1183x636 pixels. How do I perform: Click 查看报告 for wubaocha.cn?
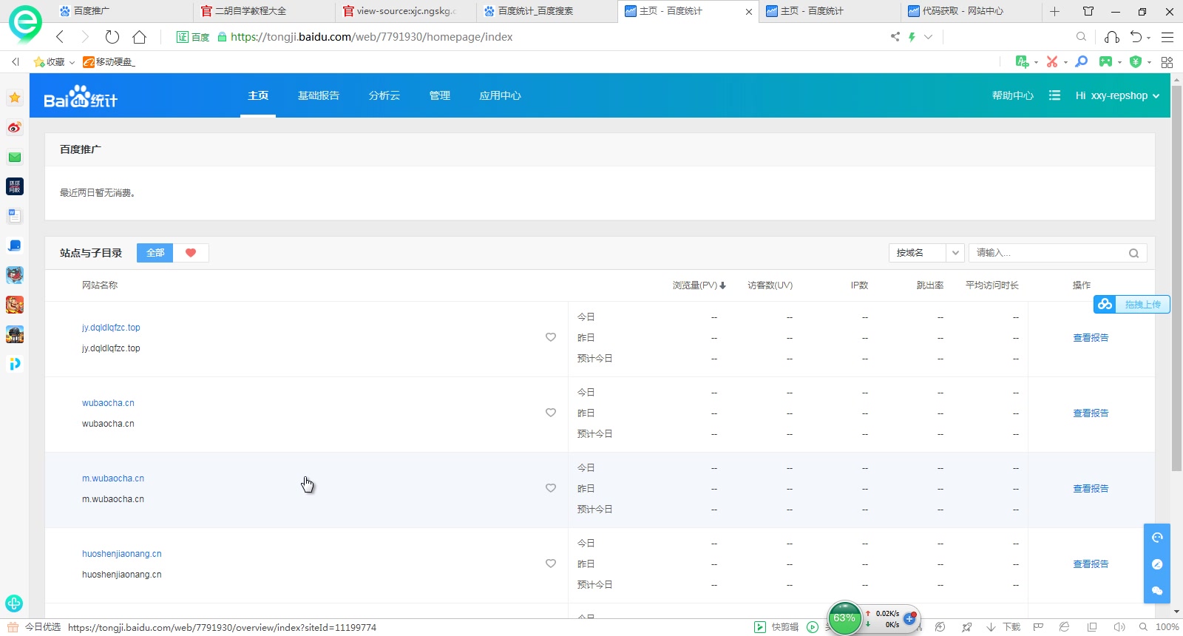coord(1091,413)
